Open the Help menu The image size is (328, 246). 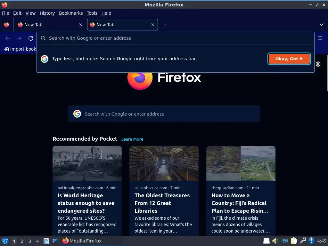tap(106, 13)
